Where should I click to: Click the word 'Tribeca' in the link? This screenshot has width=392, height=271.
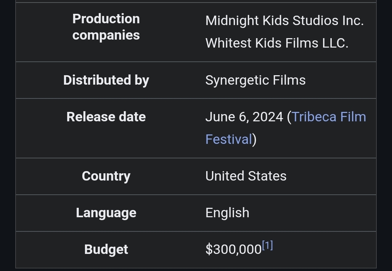[x=314, y=117]
